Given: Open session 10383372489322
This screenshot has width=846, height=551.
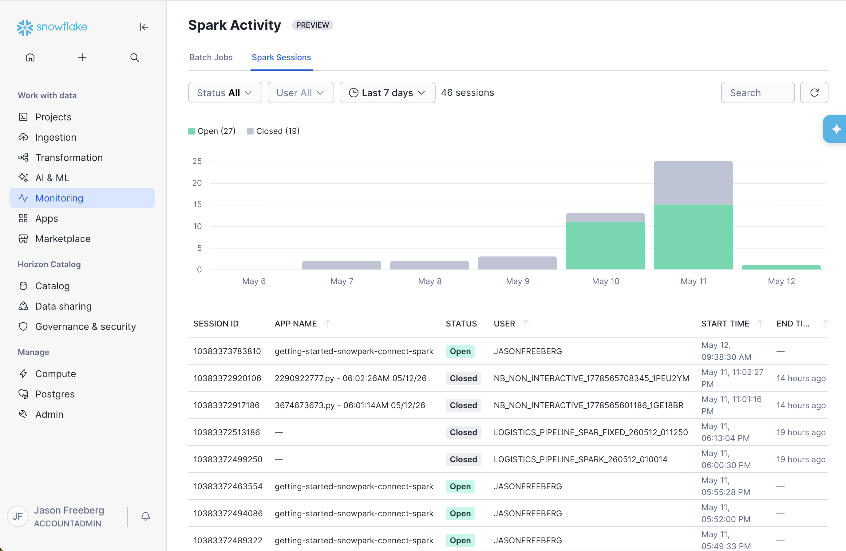Looking at the screenshot, I should point(228,540).
